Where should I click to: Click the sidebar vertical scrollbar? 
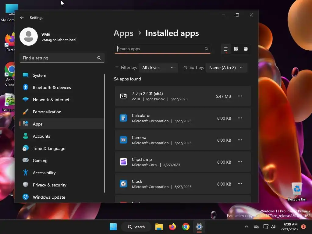[x=105, y=133]
